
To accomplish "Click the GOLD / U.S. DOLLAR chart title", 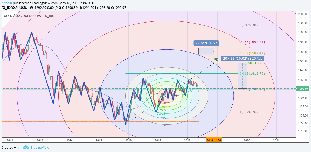I will coord(29,16).
